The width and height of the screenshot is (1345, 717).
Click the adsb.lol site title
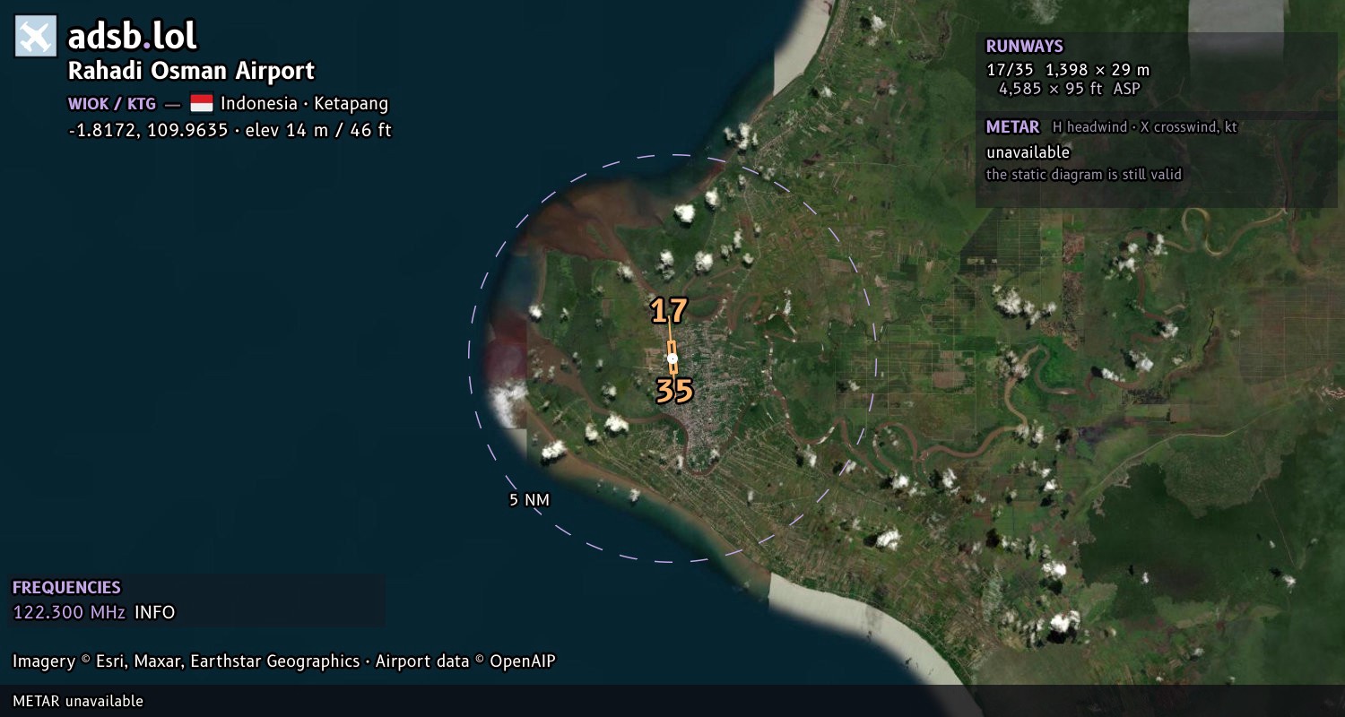coord(133,37)
